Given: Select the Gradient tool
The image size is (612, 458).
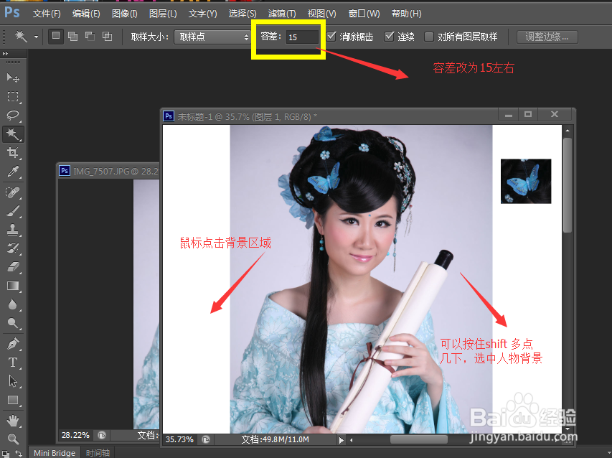Looking at the screenshot, I should (14, 286).
